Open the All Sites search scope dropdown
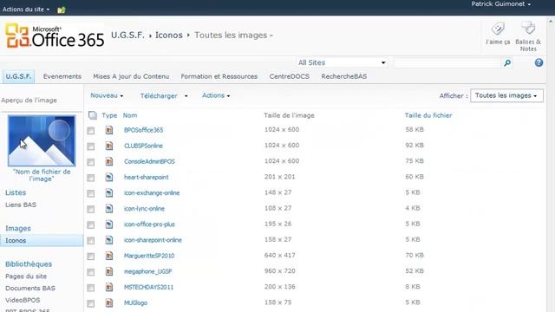555x312 pixels. tap(342, 62)
